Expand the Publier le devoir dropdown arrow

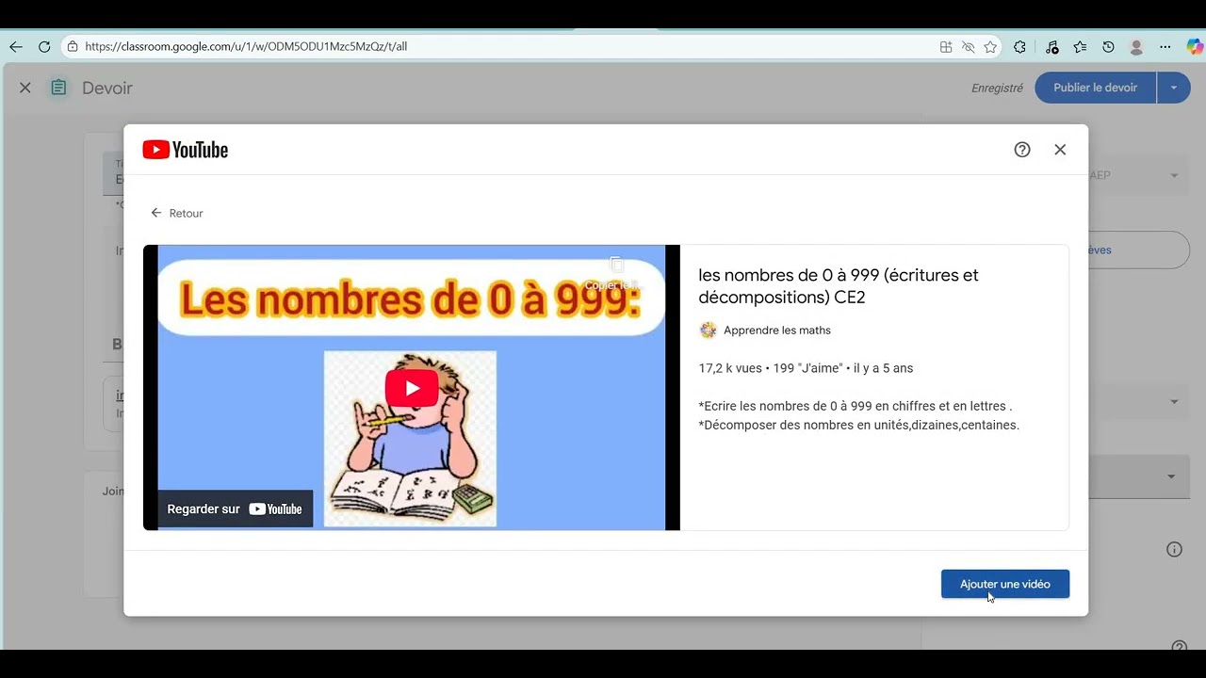(x=1174, y=88)
